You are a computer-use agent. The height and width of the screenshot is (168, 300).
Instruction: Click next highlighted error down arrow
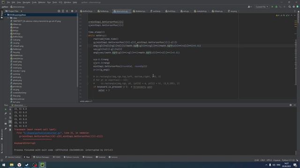click(295, 15)
